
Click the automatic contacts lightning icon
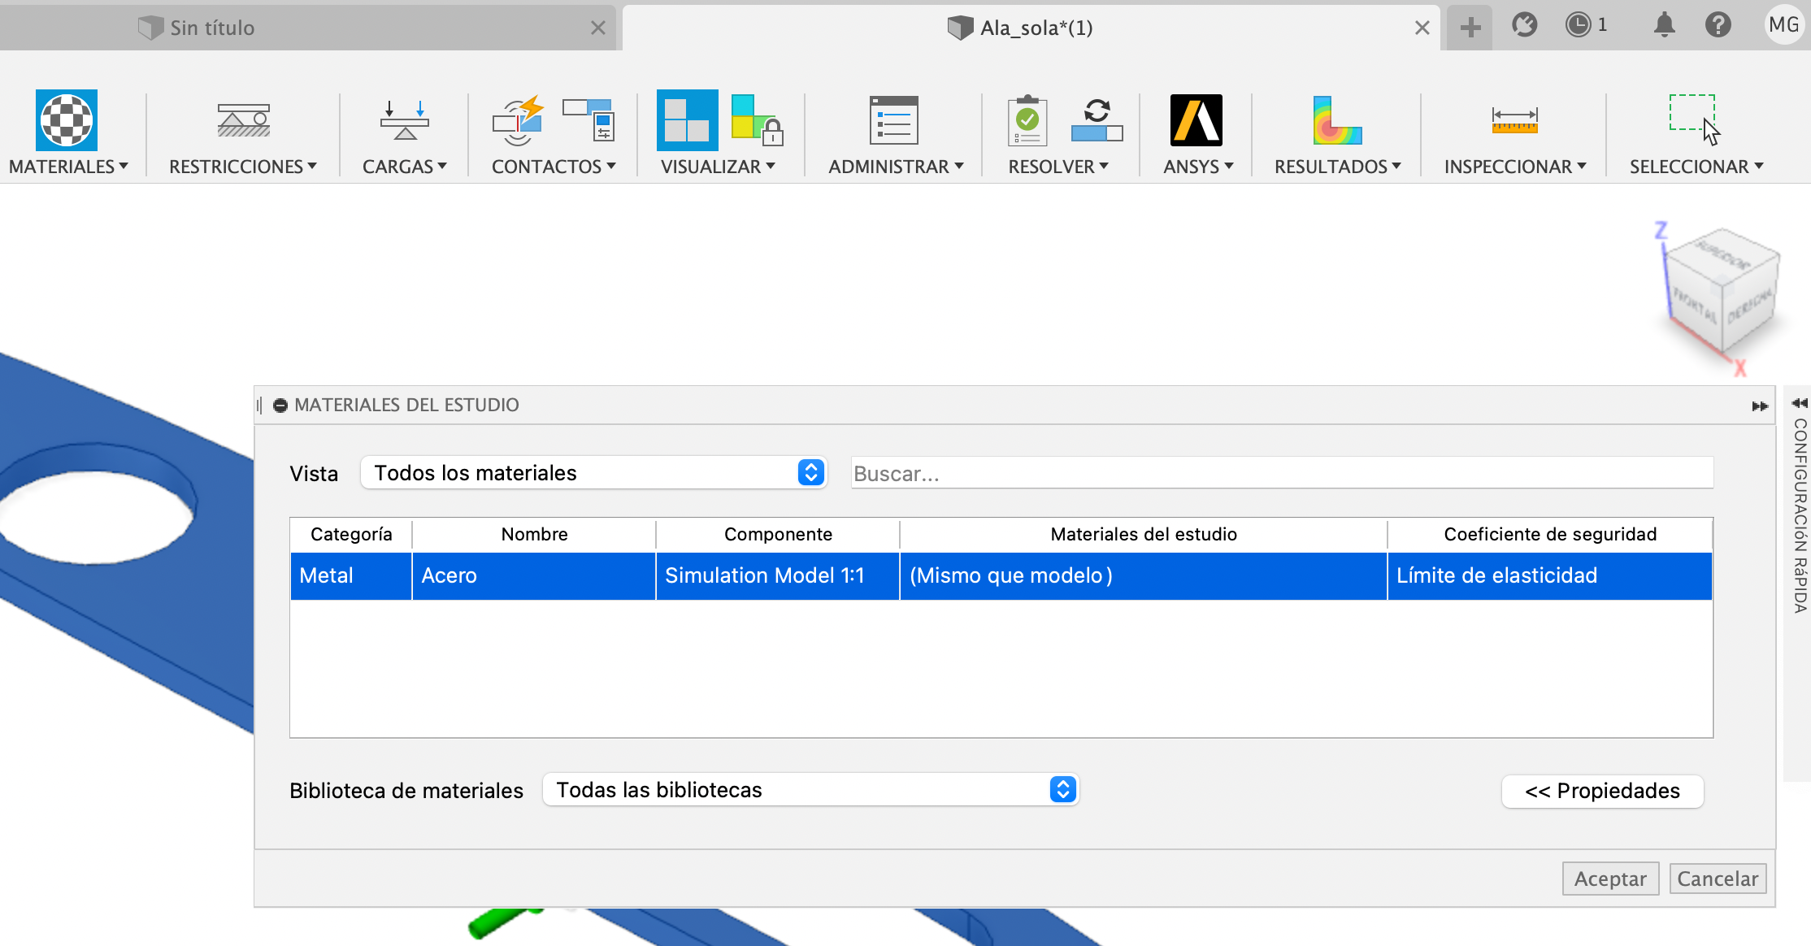click(518, 120)
